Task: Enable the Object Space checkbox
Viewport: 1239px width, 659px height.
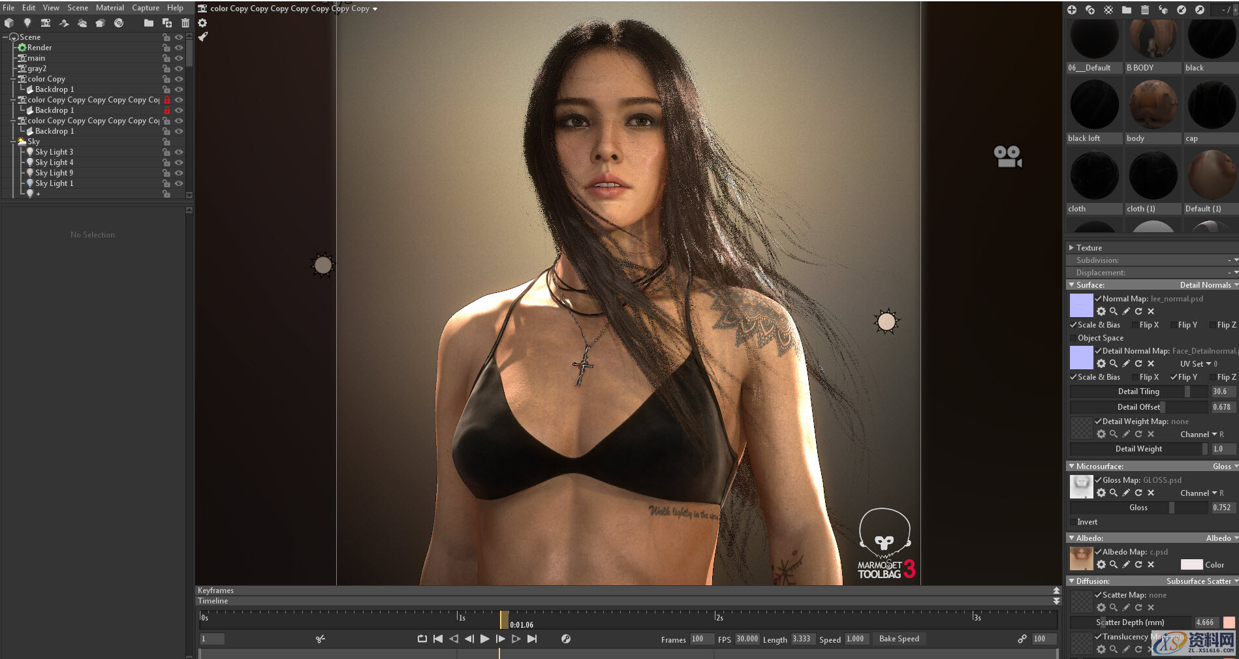Action: click(x=1074, y=338)
